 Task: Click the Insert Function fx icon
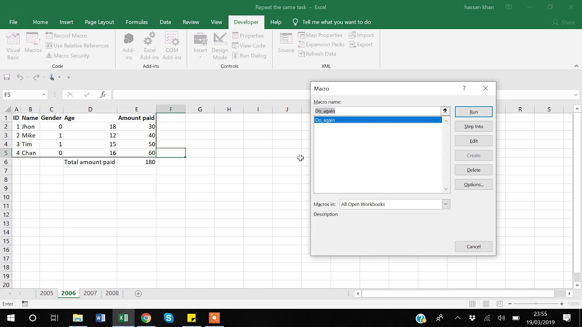tap(103, 94)
